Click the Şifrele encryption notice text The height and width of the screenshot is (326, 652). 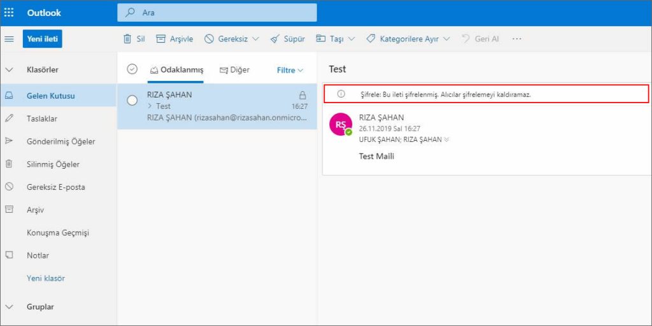(x=446, y=94)
